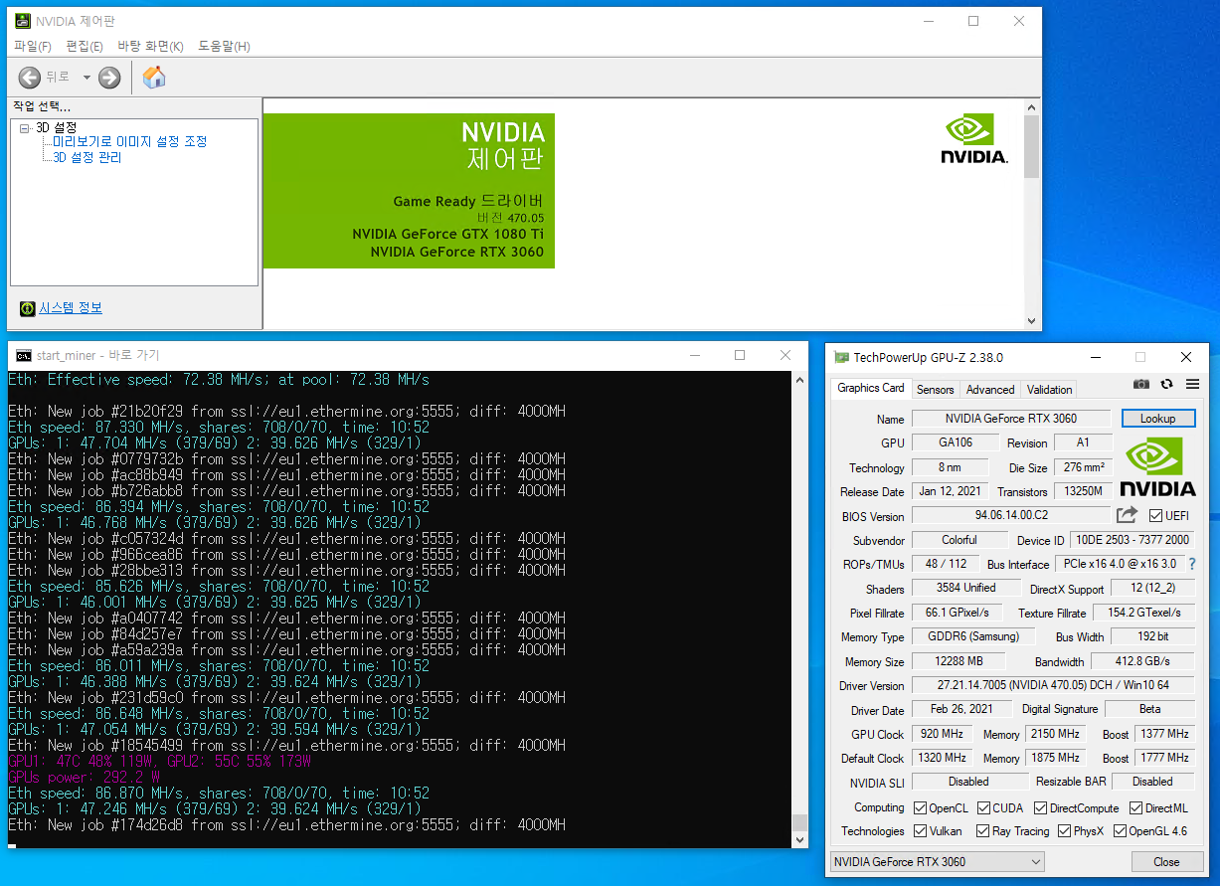Image resolution: width=1220 pixels, height=886 pixels.
Task: Open the GPU-Z hamburger menu
Action: 1192,384
